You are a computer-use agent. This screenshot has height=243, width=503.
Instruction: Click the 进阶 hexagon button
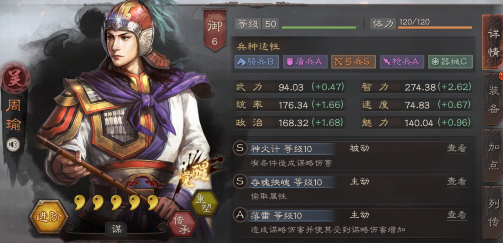pos(48,217)
